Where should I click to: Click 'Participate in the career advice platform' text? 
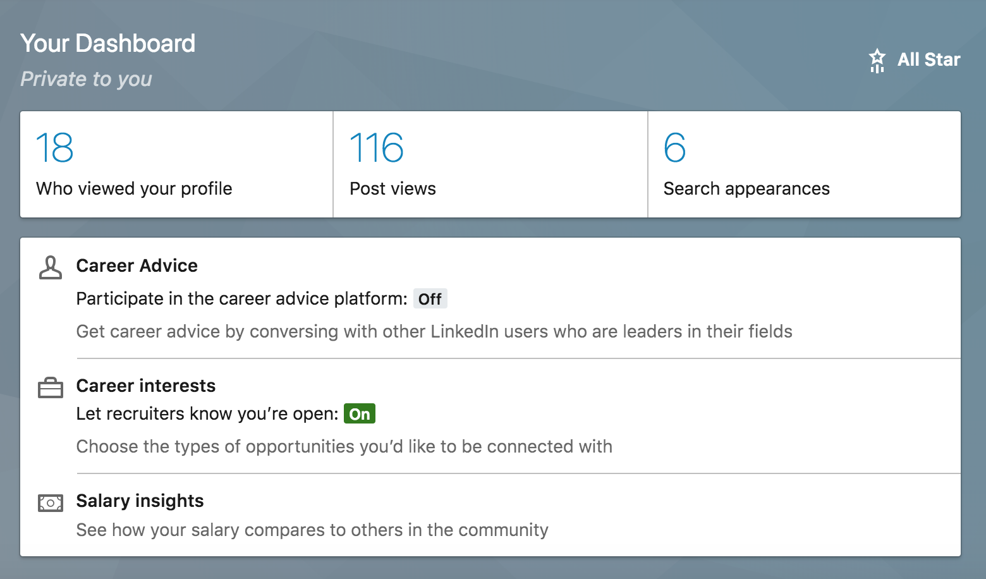[242, 298]
